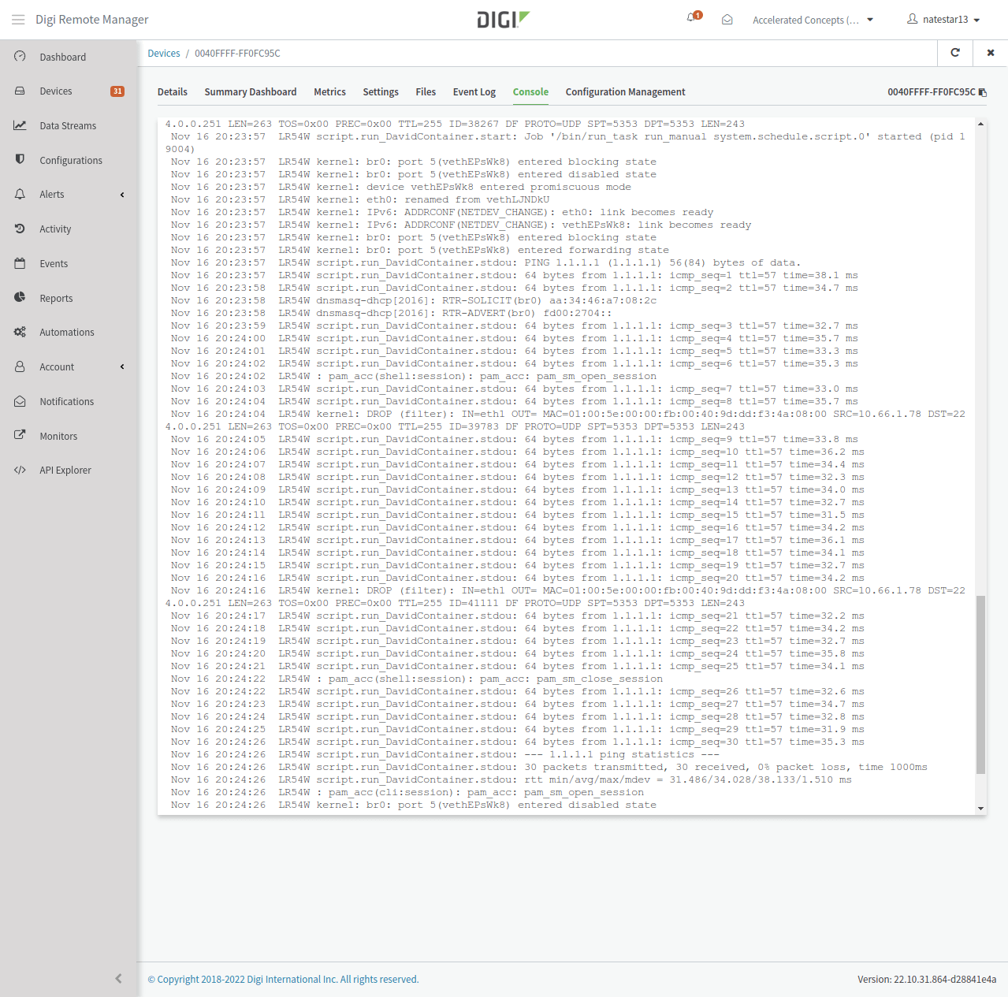Open the alerts bell with badge

click(694, 17)
